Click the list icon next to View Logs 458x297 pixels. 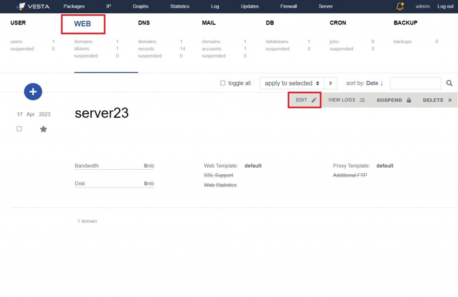(362, 100)
